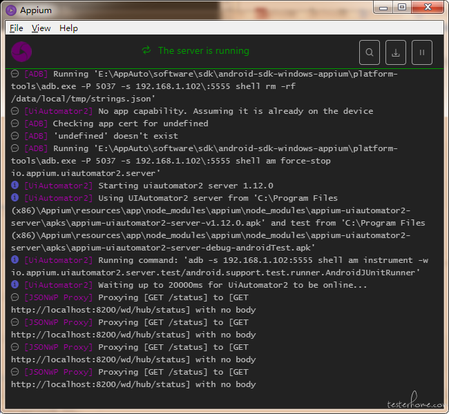449x414 pixels.
Task: Click 'The server is running' status text
Action: [x=204, y=50]
